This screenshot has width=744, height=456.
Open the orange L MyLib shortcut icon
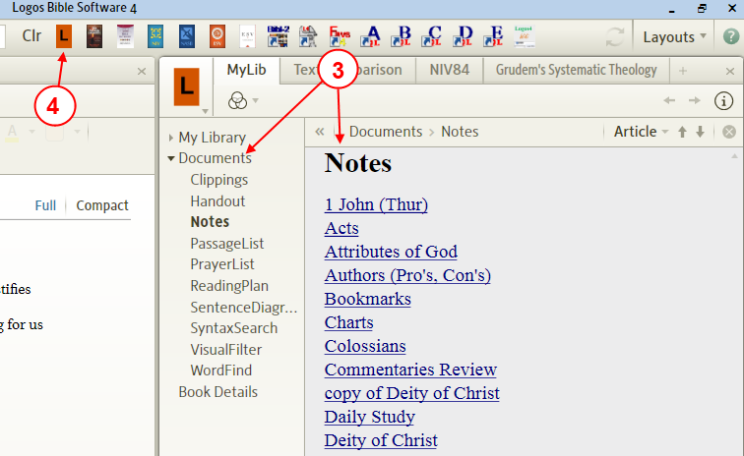click(64, 36)
